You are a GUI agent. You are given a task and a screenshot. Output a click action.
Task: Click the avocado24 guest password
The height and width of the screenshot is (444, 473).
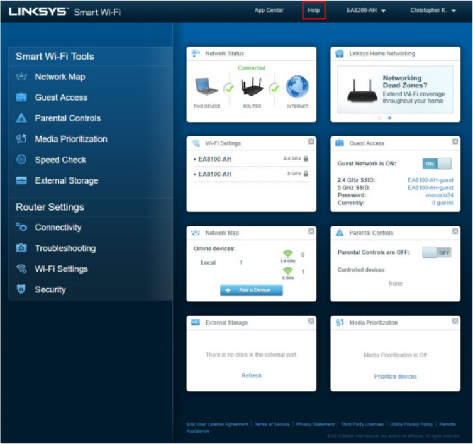tap(439, 195)
